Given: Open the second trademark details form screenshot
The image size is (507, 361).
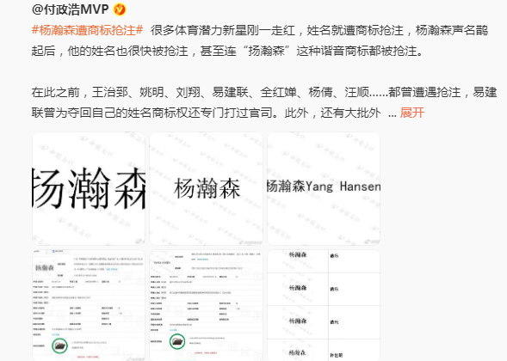Looking at the screenshot, I should click(x=207, y=305).
